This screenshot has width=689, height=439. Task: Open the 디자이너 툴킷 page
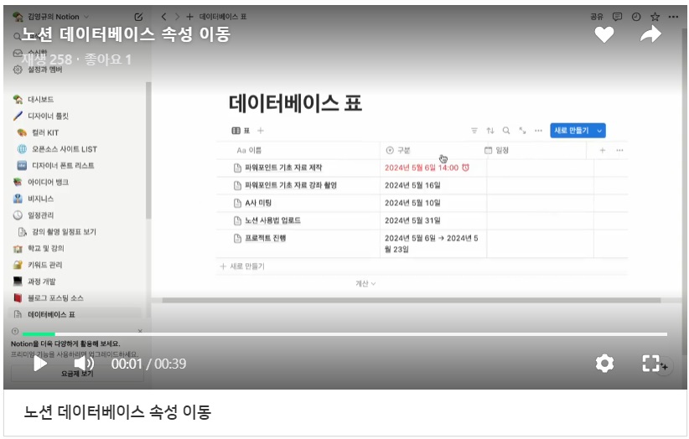pos(48,116)
